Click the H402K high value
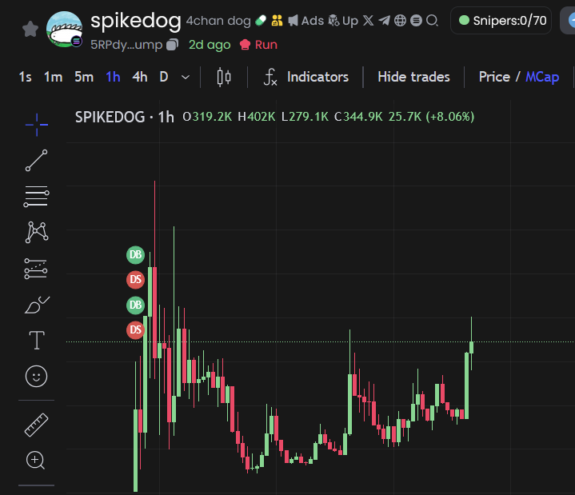The image size is (575, 495). (x=257, y=117)
